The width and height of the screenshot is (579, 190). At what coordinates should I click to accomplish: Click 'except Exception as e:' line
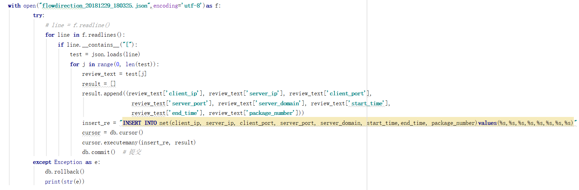[67, 162]
